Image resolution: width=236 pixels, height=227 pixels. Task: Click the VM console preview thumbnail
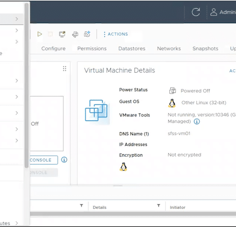click(x=47, y=124)
